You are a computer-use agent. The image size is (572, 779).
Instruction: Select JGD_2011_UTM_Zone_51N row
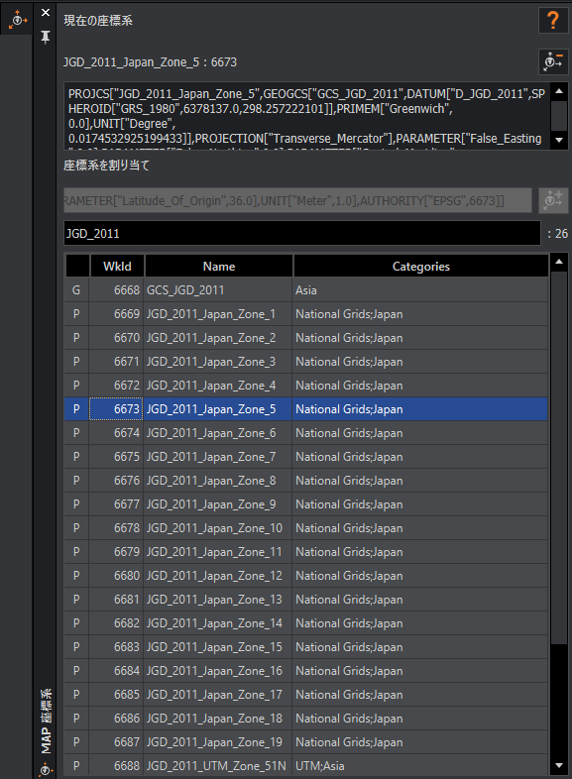point(306,765)
